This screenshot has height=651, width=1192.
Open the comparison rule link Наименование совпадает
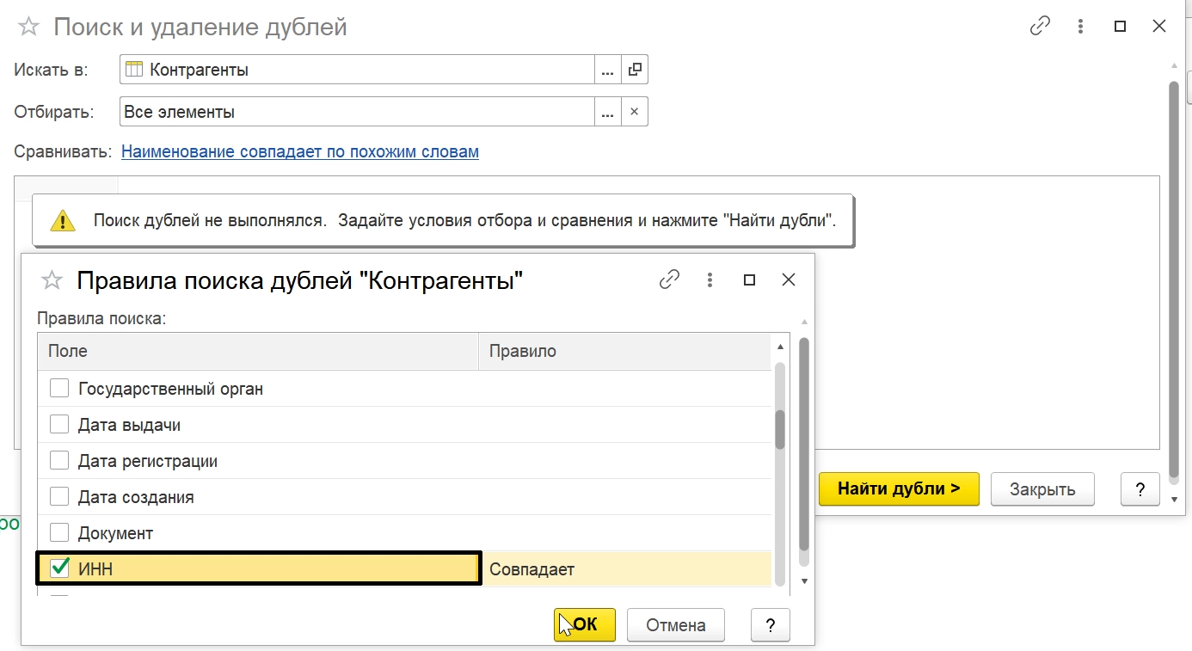pyautogui.click(x=299, y=152)
